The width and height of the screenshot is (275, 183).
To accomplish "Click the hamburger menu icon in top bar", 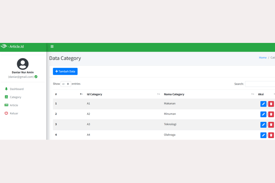I will click(52, 46).
